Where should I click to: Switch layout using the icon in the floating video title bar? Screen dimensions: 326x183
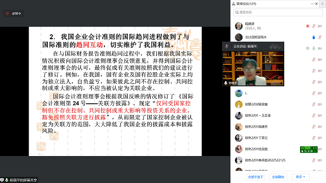[275, 46]
